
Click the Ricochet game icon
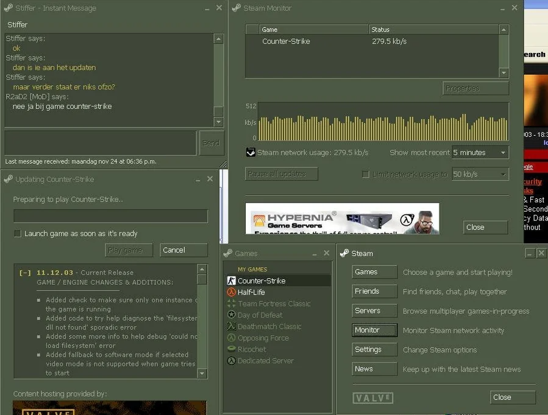click(x=231, y=349)
